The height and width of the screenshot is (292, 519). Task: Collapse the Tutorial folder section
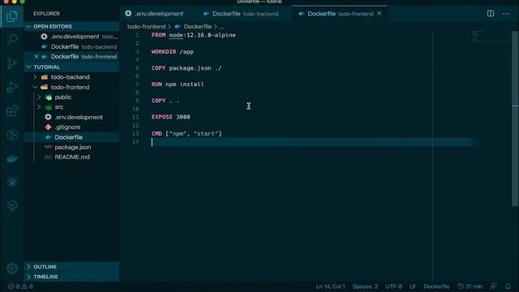pos(71,67)
